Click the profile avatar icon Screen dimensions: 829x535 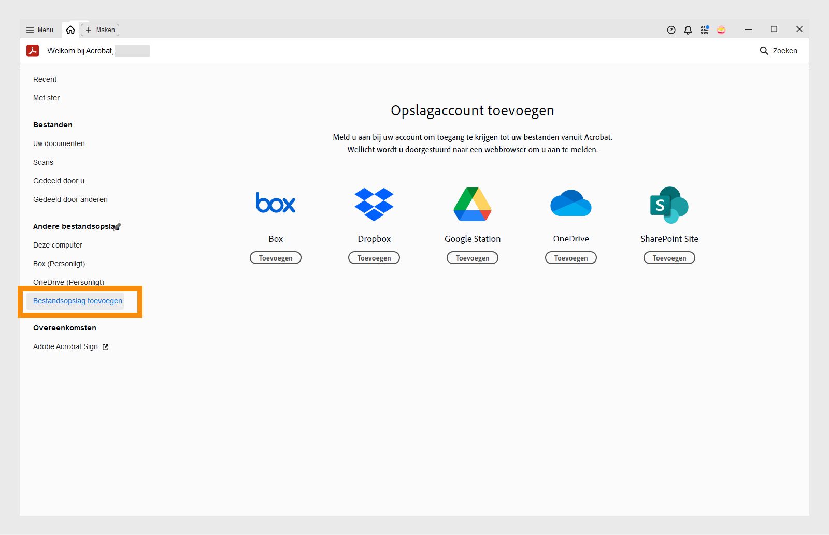(x=722, y=30)
